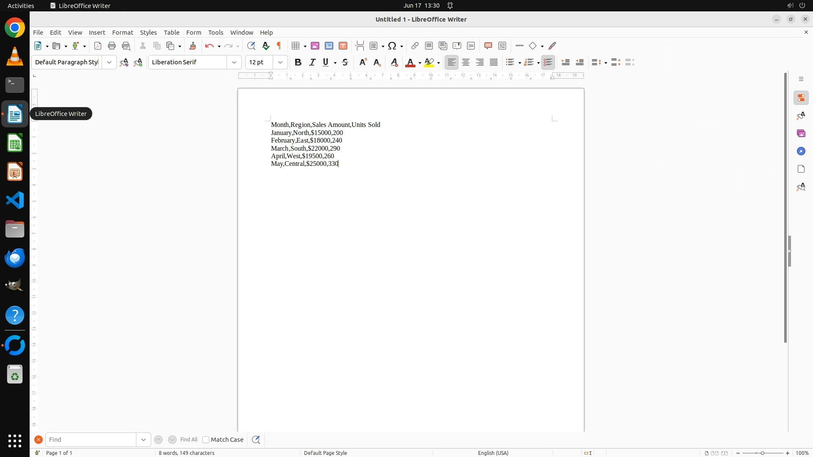Click into the Find text field
Screen dimensions: 813x457
click(91, 440)
